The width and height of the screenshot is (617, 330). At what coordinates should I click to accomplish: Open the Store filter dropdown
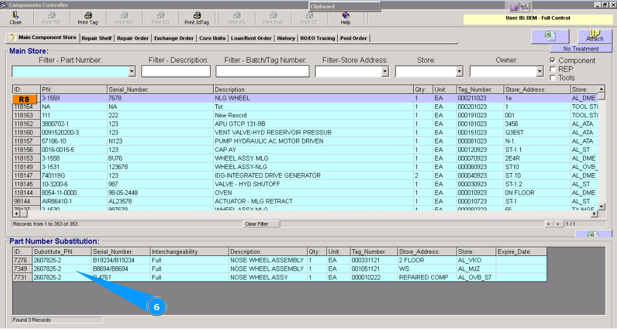(460, 71)
